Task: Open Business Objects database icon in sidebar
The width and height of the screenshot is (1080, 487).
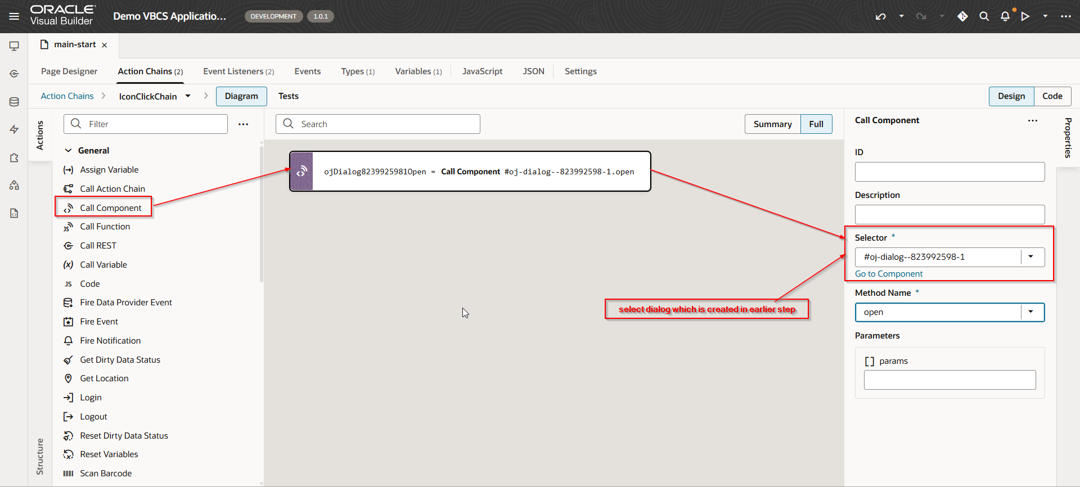Action: pyautogui.click(x=14, y=102)
